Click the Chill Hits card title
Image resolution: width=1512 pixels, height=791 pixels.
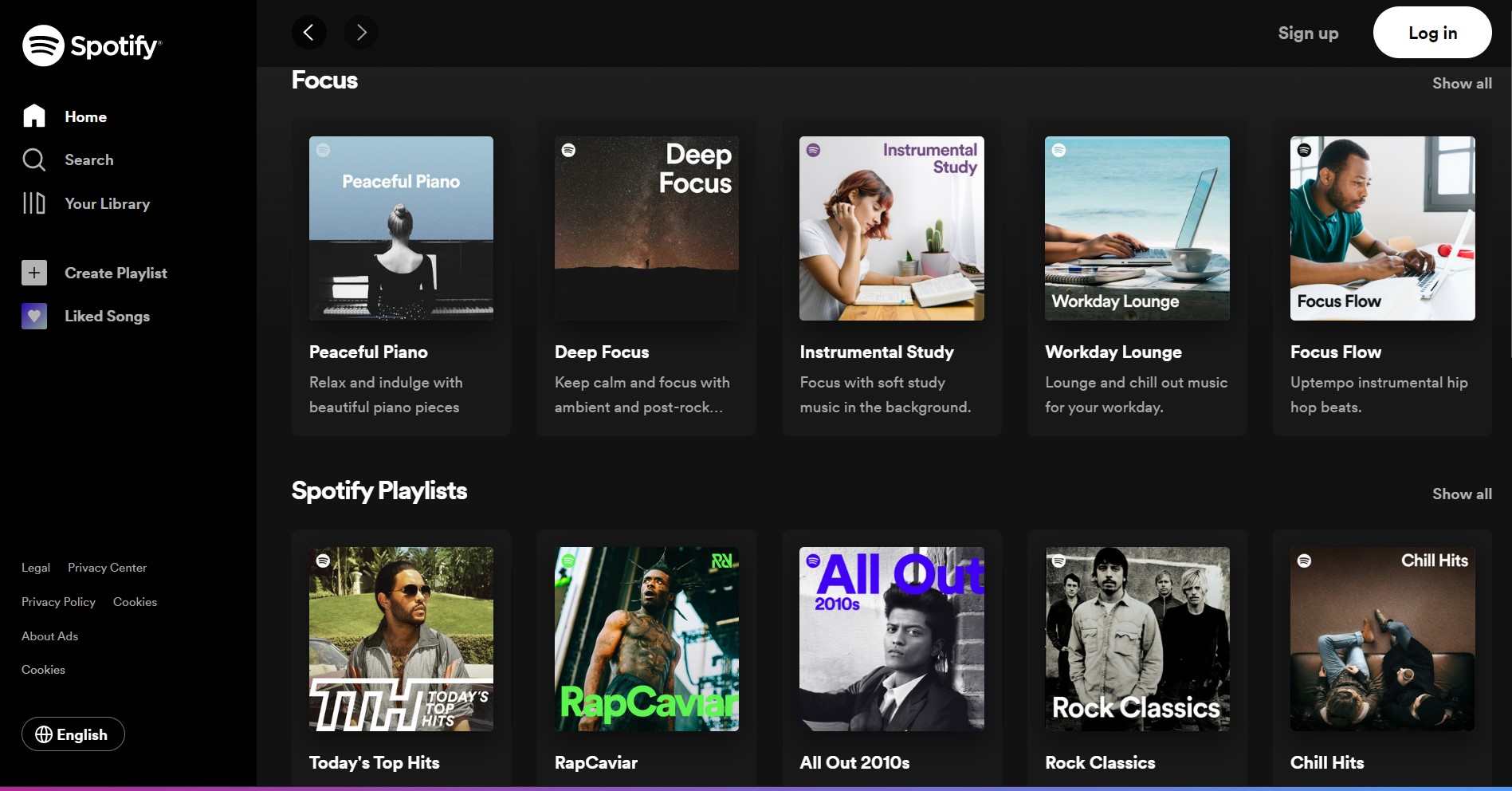[x=1327, y=762]
